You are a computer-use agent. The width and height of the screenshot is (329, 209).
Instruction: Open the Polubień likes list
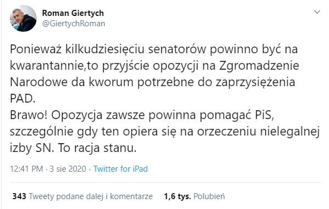click(209, 196)
